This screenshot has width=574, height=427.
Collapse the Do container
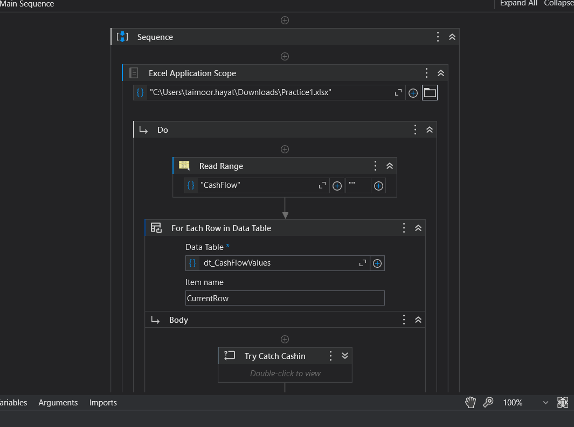pos(430,130)
